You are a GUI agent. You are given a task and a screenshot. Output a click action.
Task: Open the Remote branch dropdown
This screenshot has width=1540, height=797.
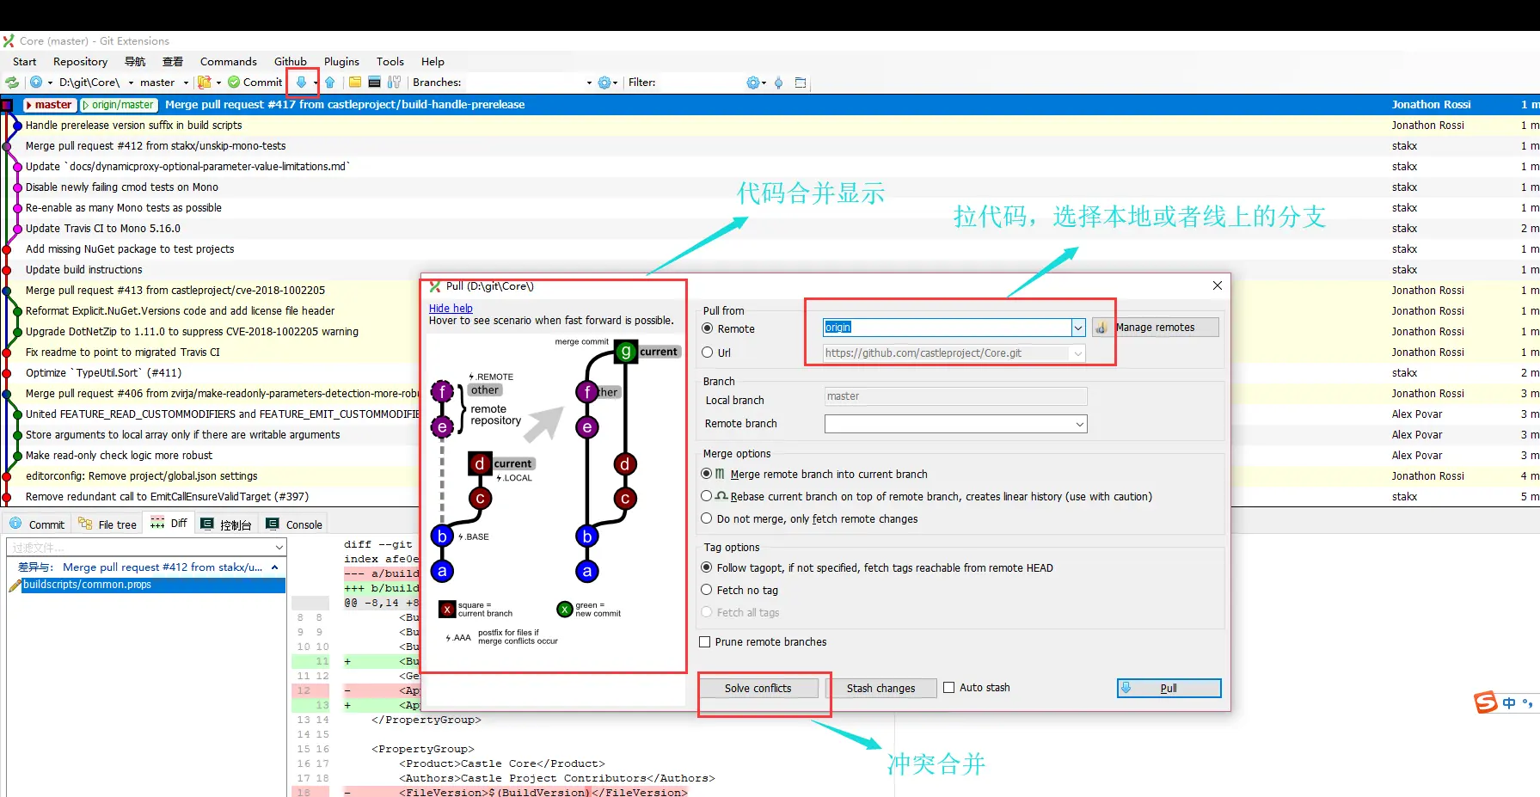[x=1079, y=424]
